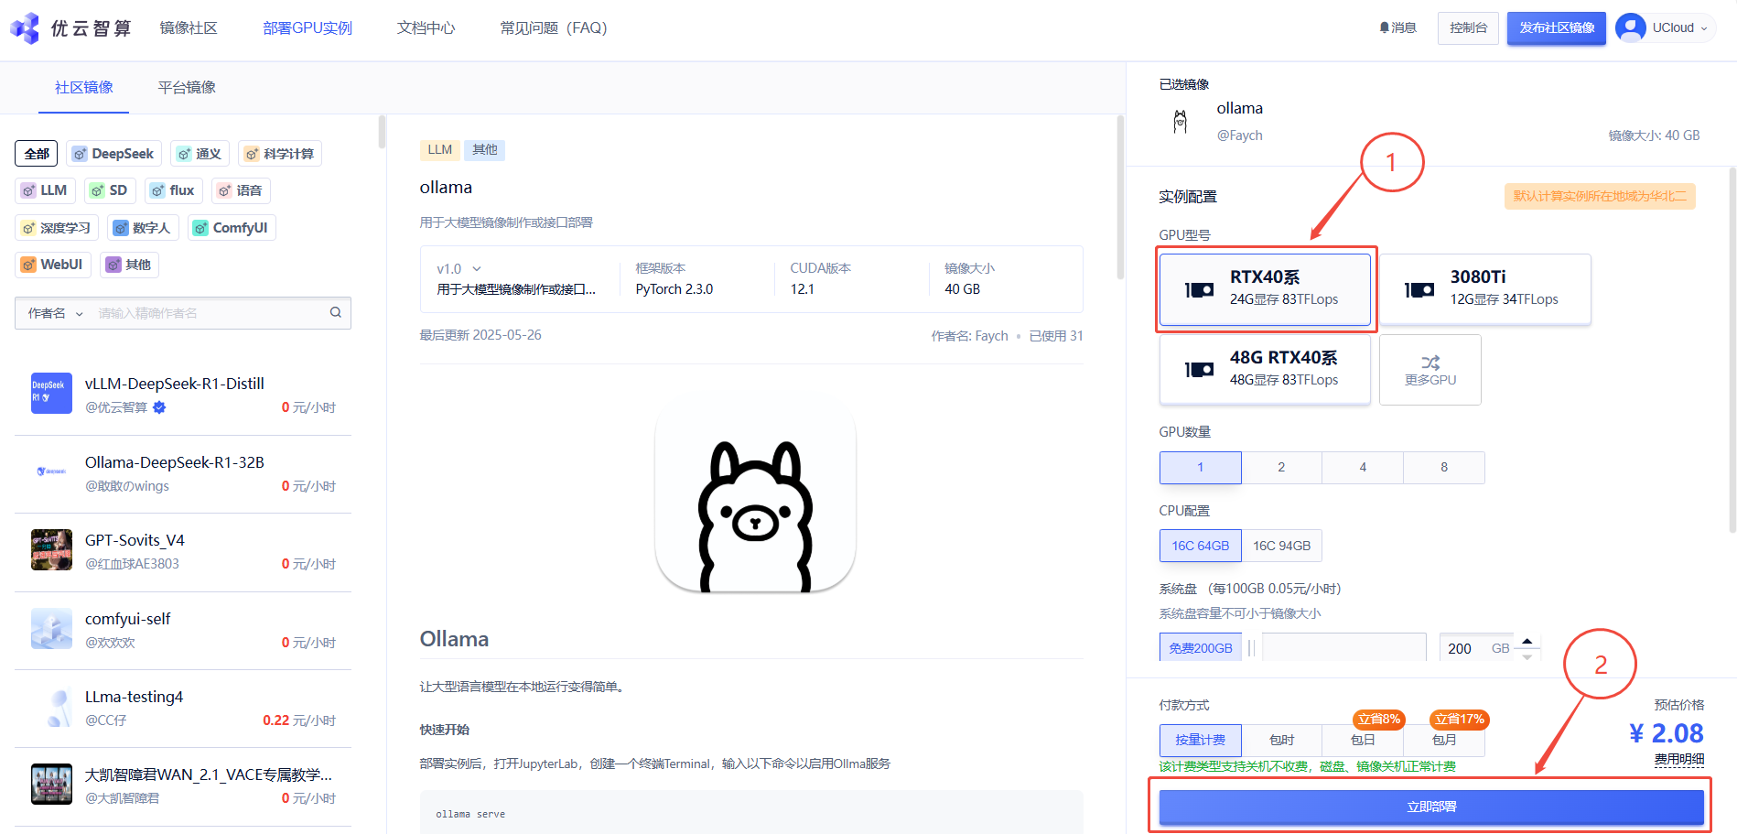Screen dimensions: 1737x834
Task: Open the LLma-testing4 image entry
Action: click(183, 708)
